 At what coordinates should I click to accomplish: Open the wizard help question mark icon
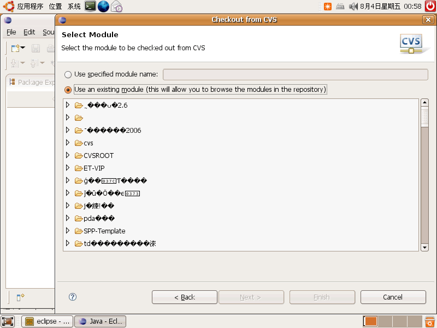[73, 297]
